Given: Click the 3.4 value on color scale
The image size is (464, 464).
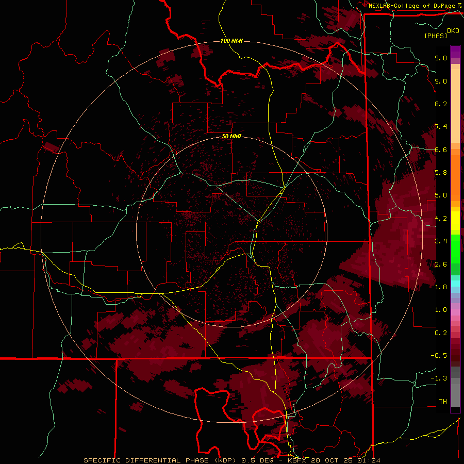Looking at the screenshot, I should (441, 241).
